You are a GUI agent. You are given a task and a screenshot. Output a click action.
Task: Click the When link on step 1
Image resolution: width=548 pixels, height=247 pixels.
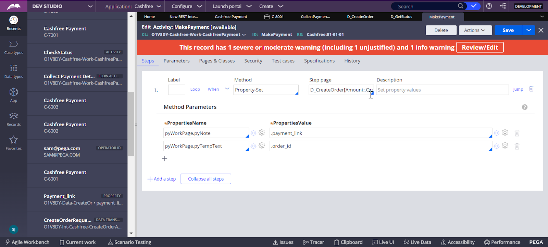[213, 89]
